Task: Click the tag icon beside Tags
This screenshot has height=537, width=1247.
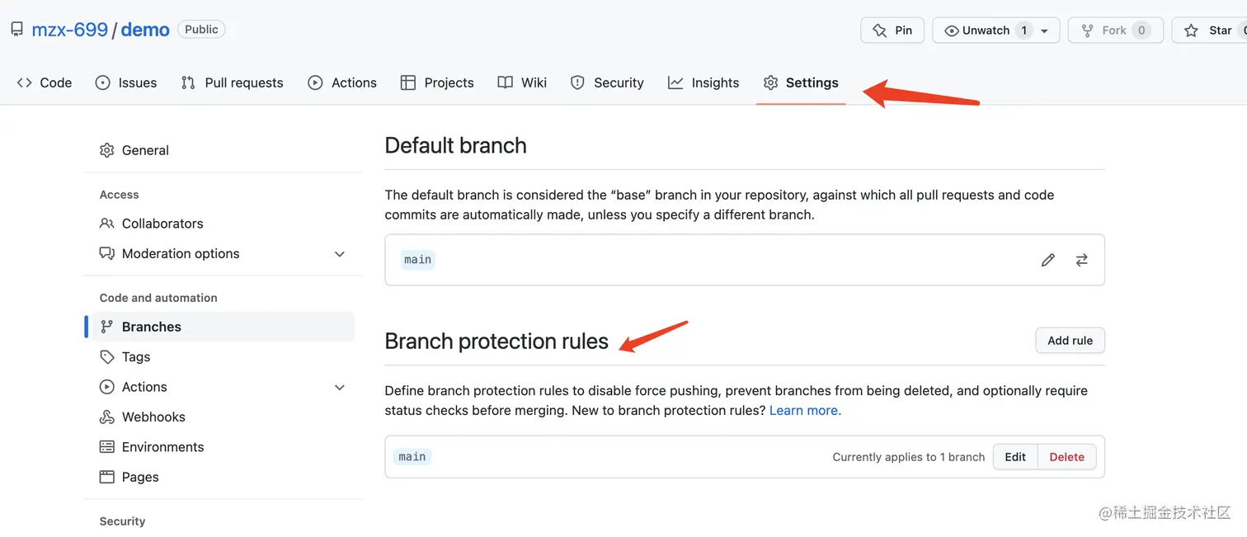Action: tap(106, 357)
